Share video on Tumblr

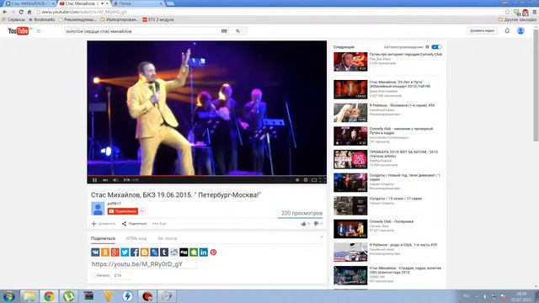tap(164, 252)
